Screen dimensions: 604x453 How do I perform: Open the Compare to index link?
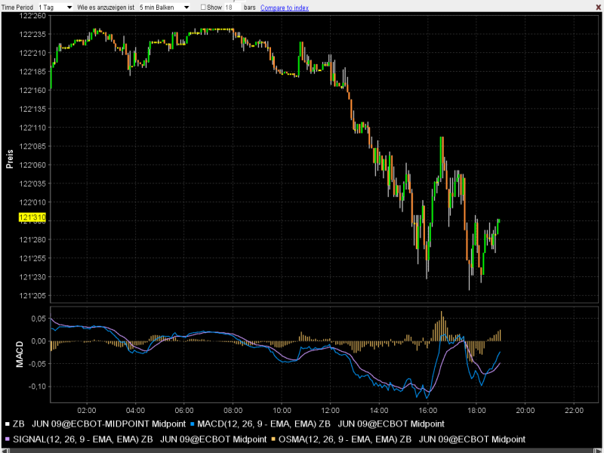(285, 8)
